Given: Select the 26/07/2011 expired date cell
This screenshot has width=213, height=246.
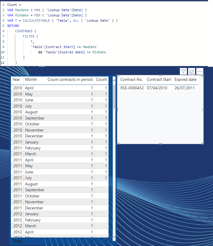Looking at the screenshot, I should point(185,88).
